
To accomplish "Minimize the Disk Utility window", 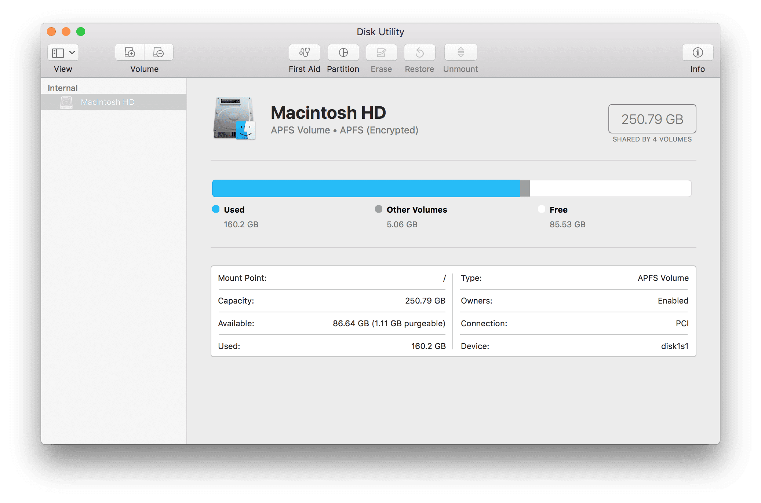I will [66, 32].
